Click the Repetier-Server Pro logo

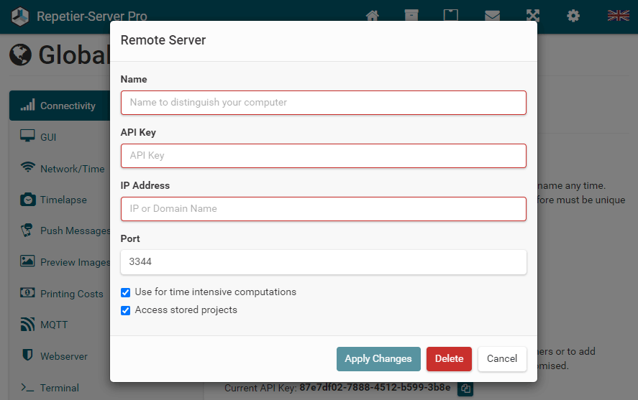(x=20, y=17)
